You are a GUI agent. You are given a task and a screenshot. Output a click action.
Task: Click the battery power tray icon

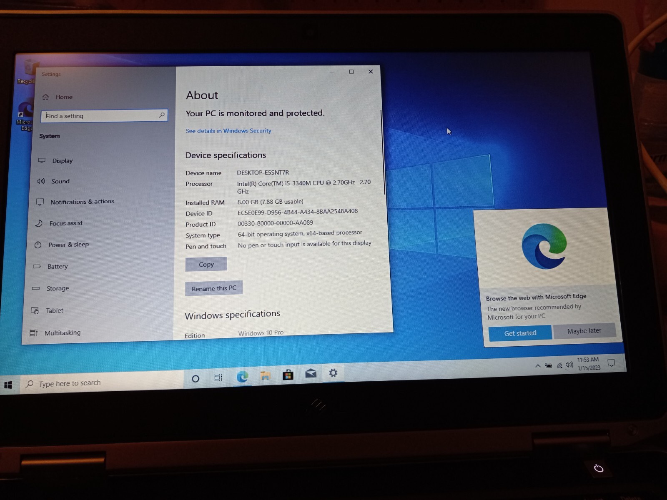coord(549,366)
